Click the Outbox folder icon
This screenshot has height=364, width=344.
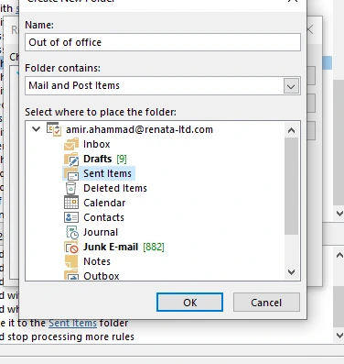[x=71, y=275]
